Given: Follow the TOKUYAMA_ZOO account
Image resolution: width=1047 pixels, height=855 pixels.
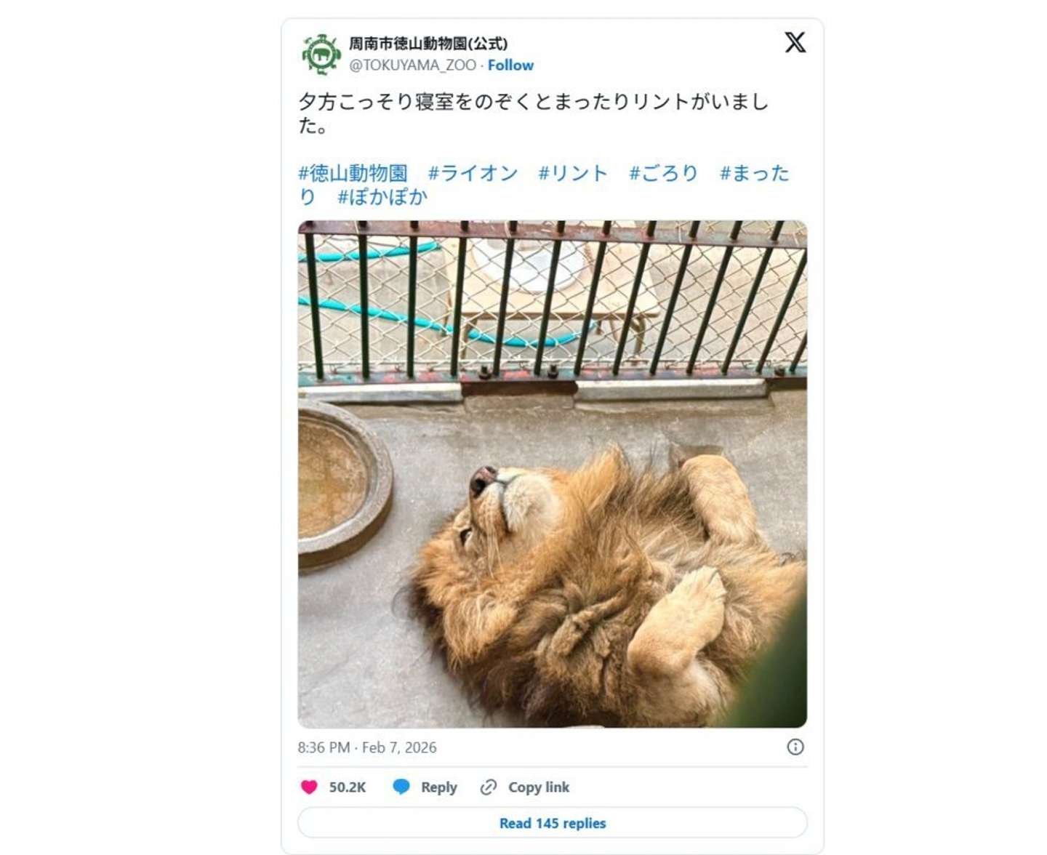Looking at the screenshot, I should (x=510, y=65).
